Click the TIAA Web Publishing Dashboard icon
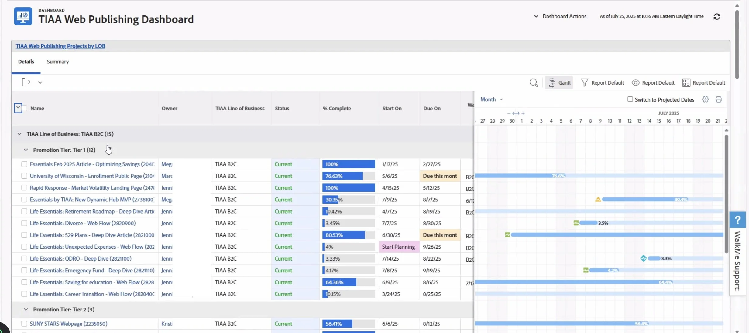This screenshot has height=333, width=749. pyautogui.click(x=23, y=16)
